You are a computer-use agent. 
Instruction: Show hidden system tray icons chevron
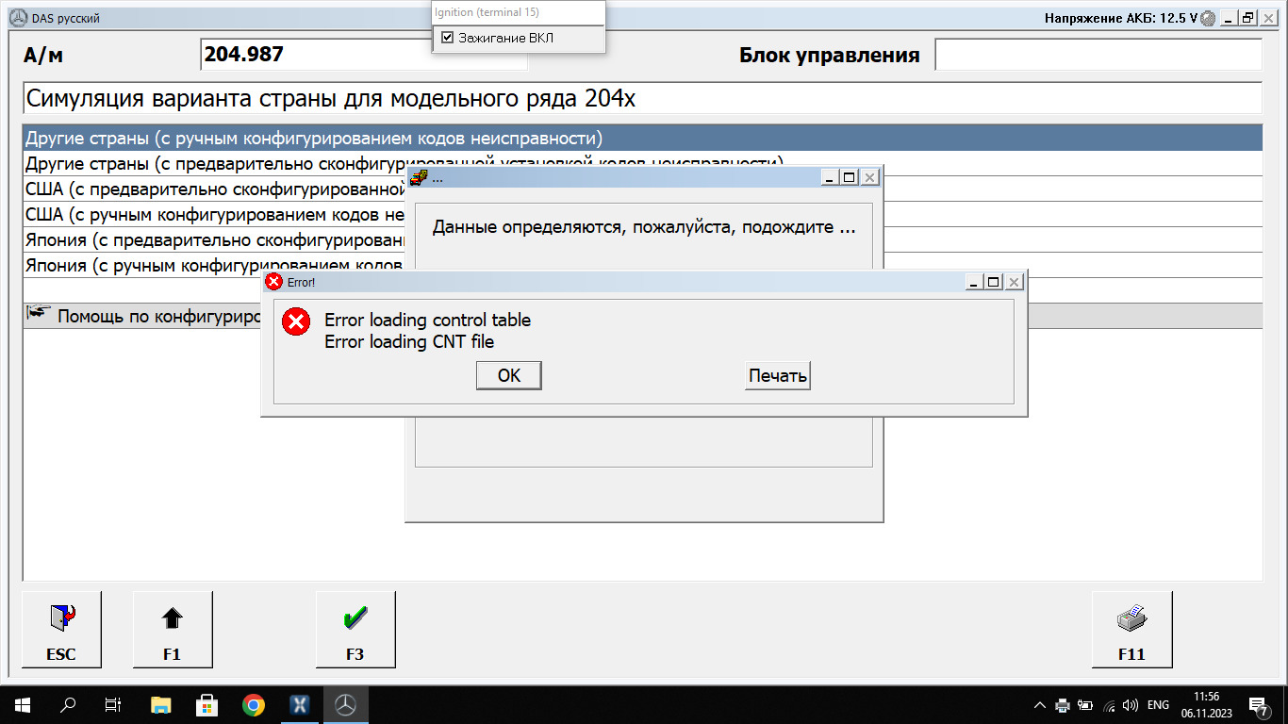point(1040,705)
